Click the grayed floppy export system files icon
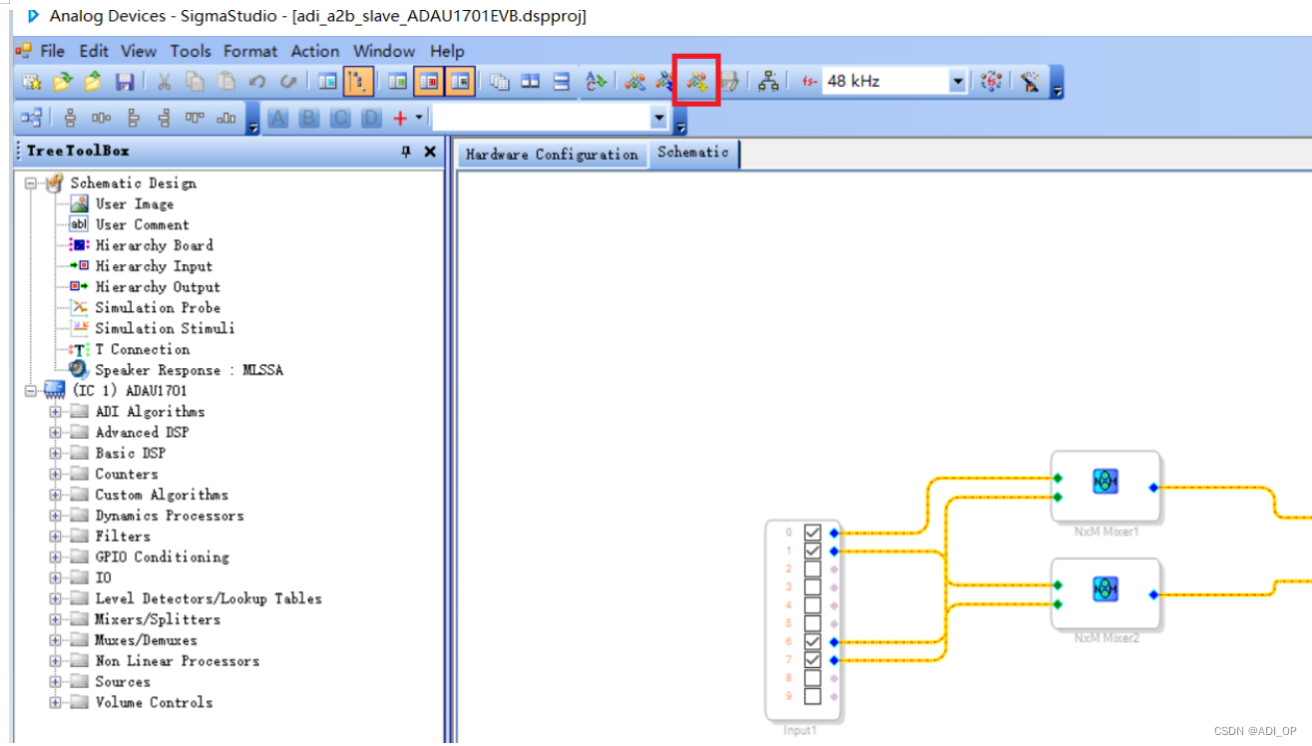This screenshot has height=746, width=1312. coord(729,82)
